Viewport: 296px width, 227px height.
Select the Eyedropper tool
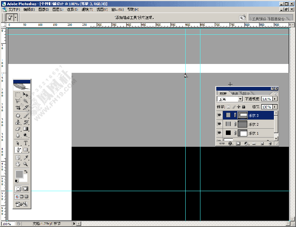pos(25,157)
